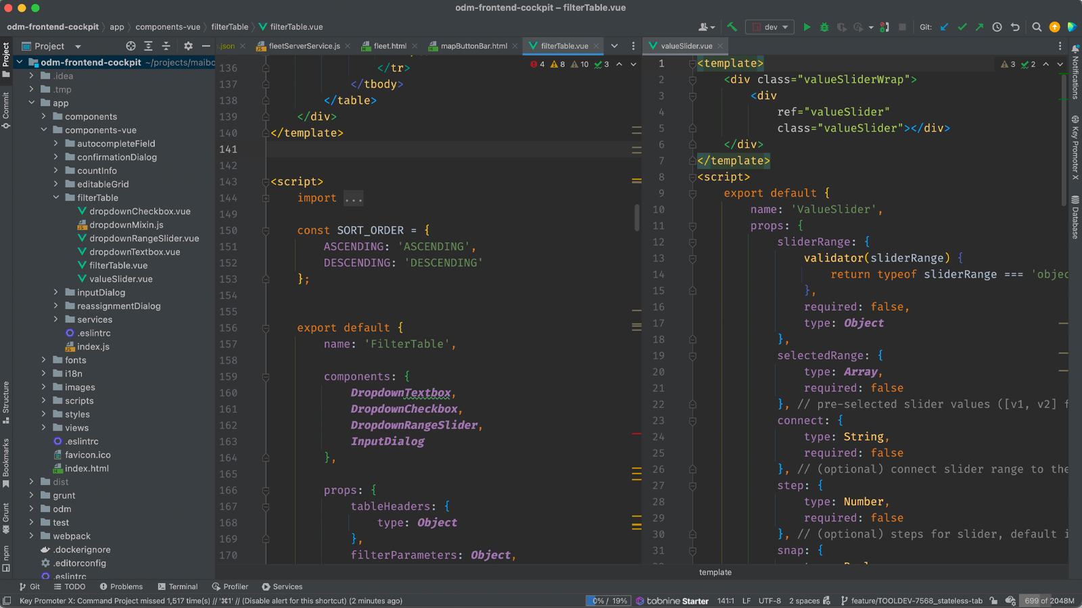Screen dimensions: 1082x608
Task: Toggle the Structure tool window stripe button
Action: point(6,402)
